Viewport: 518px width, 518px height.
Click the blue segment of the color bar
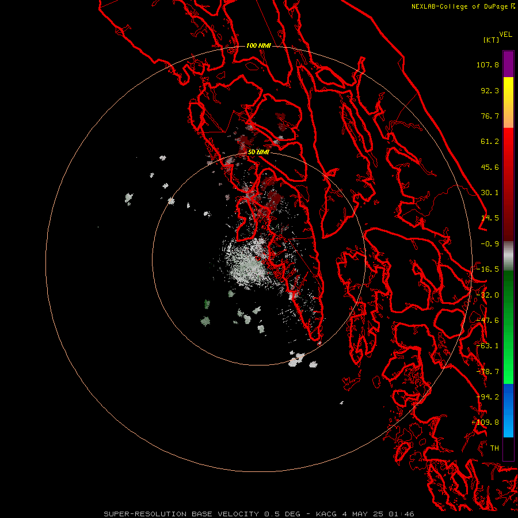[x=508, y=410]
